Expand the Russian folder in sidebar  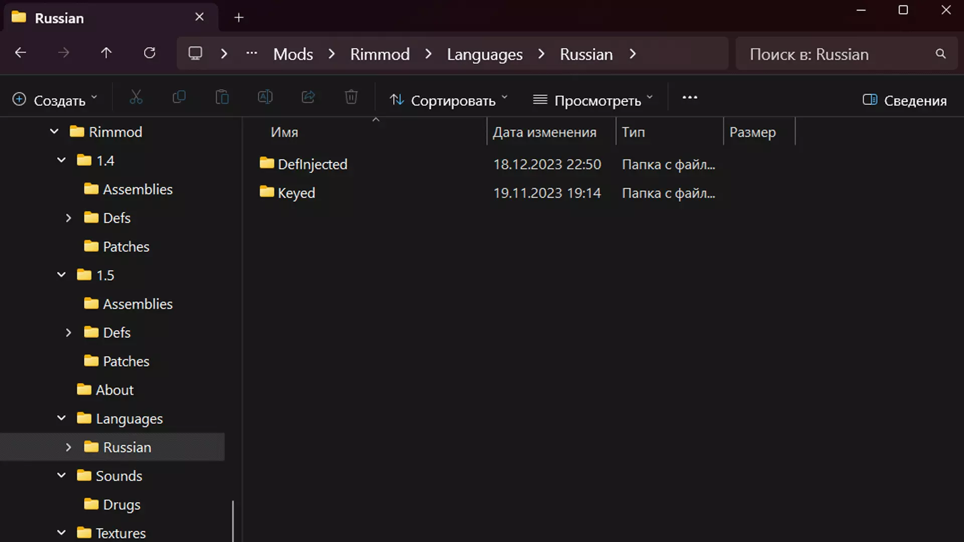(69, 447)
